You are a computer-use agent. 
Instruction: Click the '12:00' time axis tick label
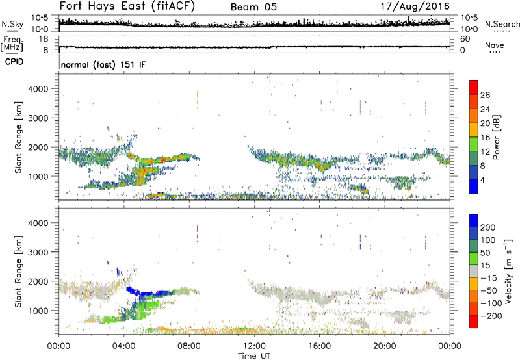point(254,346)
